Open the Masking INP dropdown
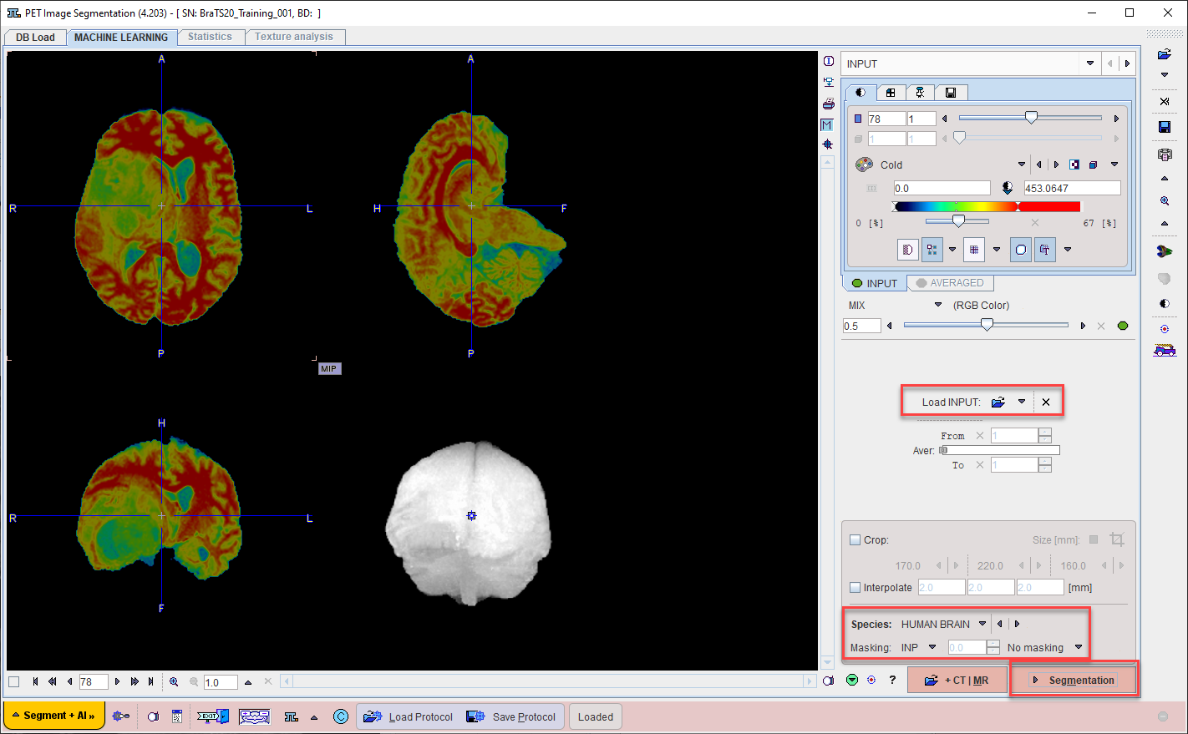 [932, 647]
